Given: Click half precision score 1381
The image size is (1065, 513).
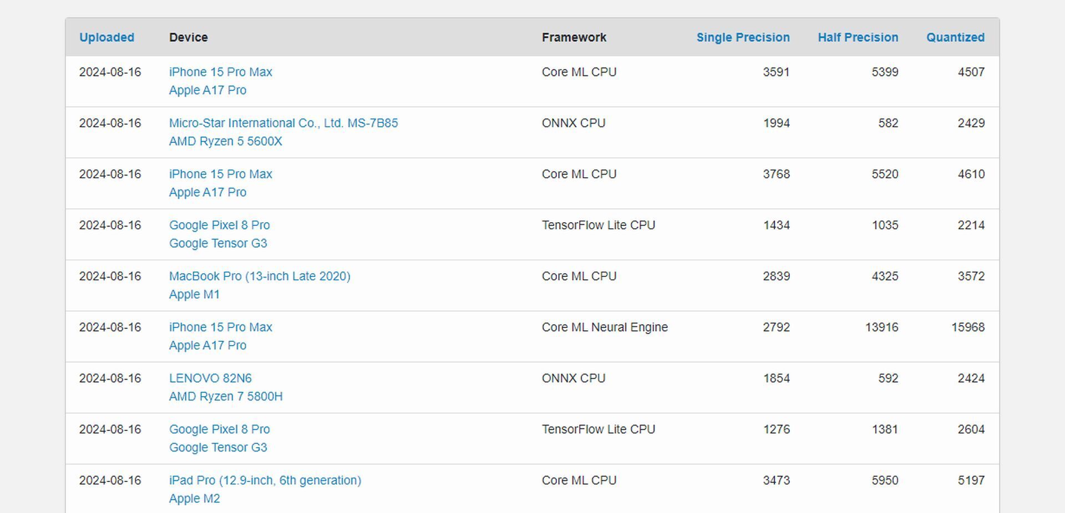Looking at the screenshot, I should click(885, 429).
